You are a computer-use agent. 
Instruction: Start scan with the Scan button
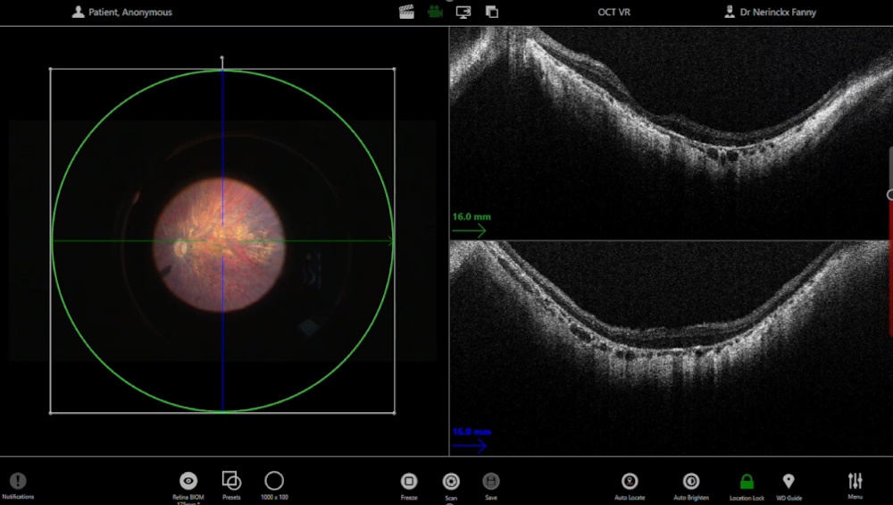point(451,481)
